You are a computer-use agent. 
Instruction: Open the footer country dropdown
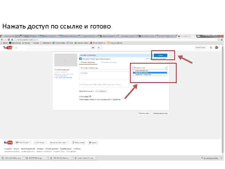pyautogui.click(x=40, y=143)
